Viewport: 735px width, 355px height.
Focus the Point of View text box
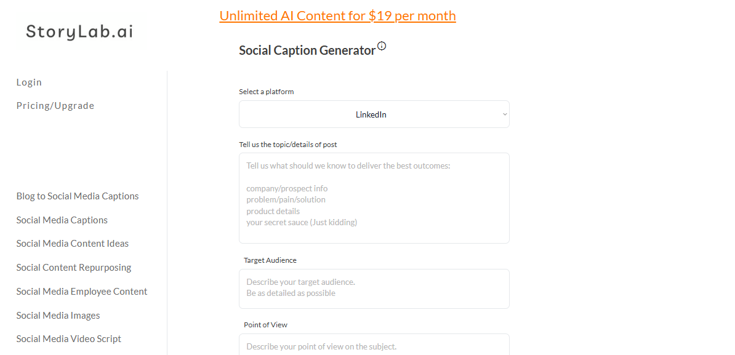tap(374, 346)
